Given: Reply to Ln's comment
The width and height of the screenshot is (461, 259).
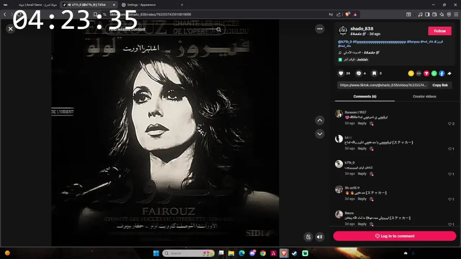Looking at the screenshot, I should click(x=362, y=149).
